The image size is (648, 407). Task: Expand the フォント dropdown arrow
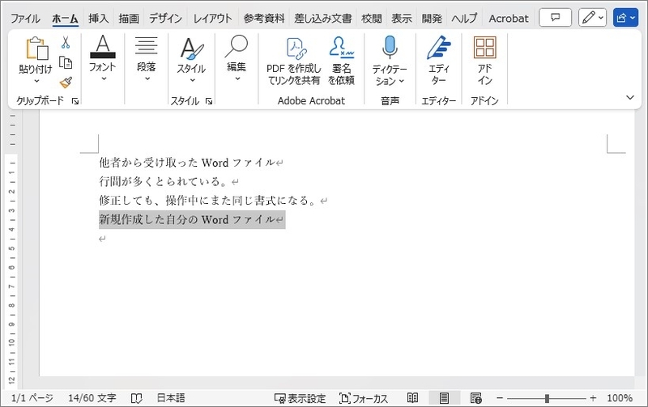tap(104, 78)
